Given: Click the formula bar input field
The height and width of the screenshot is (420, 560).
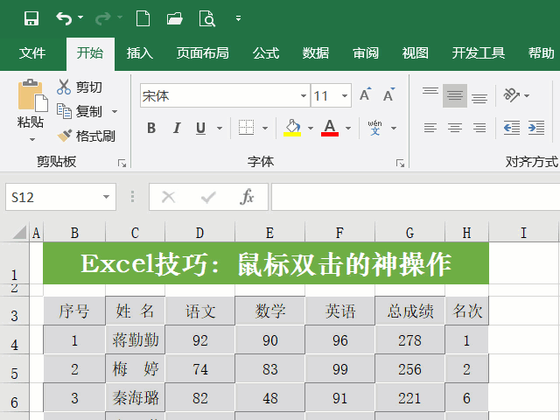Looking at the screenshot, I should tap(416, 197).
